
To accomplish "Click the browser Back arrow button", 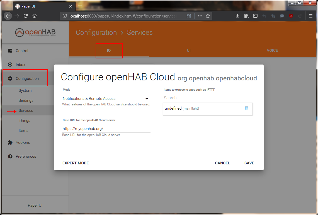I will tap(8, 16).
